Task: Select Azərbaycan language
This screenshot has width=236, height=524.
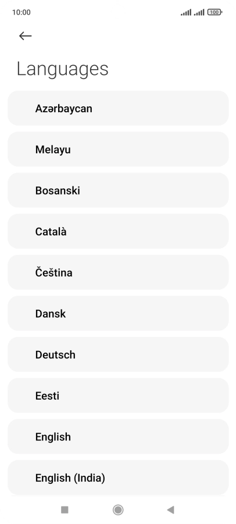Action: click(118, 108)
